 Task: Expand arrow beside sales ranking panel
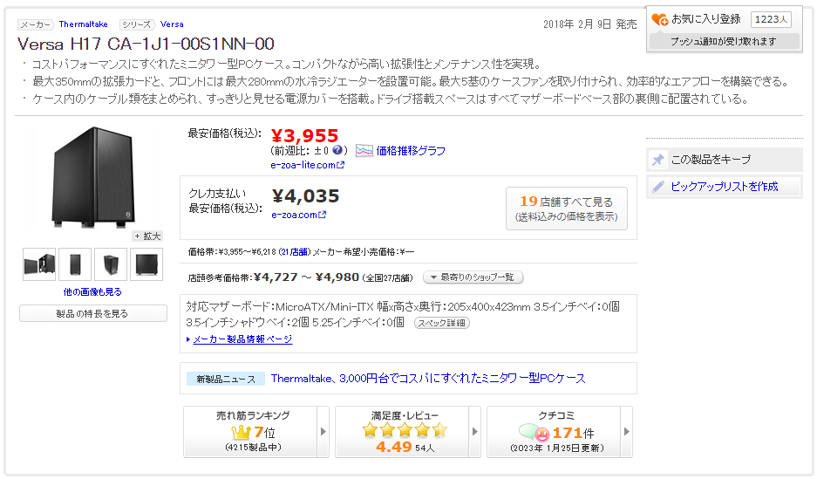pyautogui.click(x=324, y=432)
